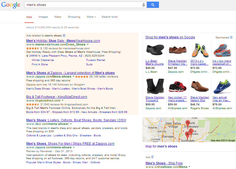Image resolution: width=236 pixels, height=169 pixels.
Task: Open Men's Shoes at Zappos ad title
Action: click(x=70, y=73)
